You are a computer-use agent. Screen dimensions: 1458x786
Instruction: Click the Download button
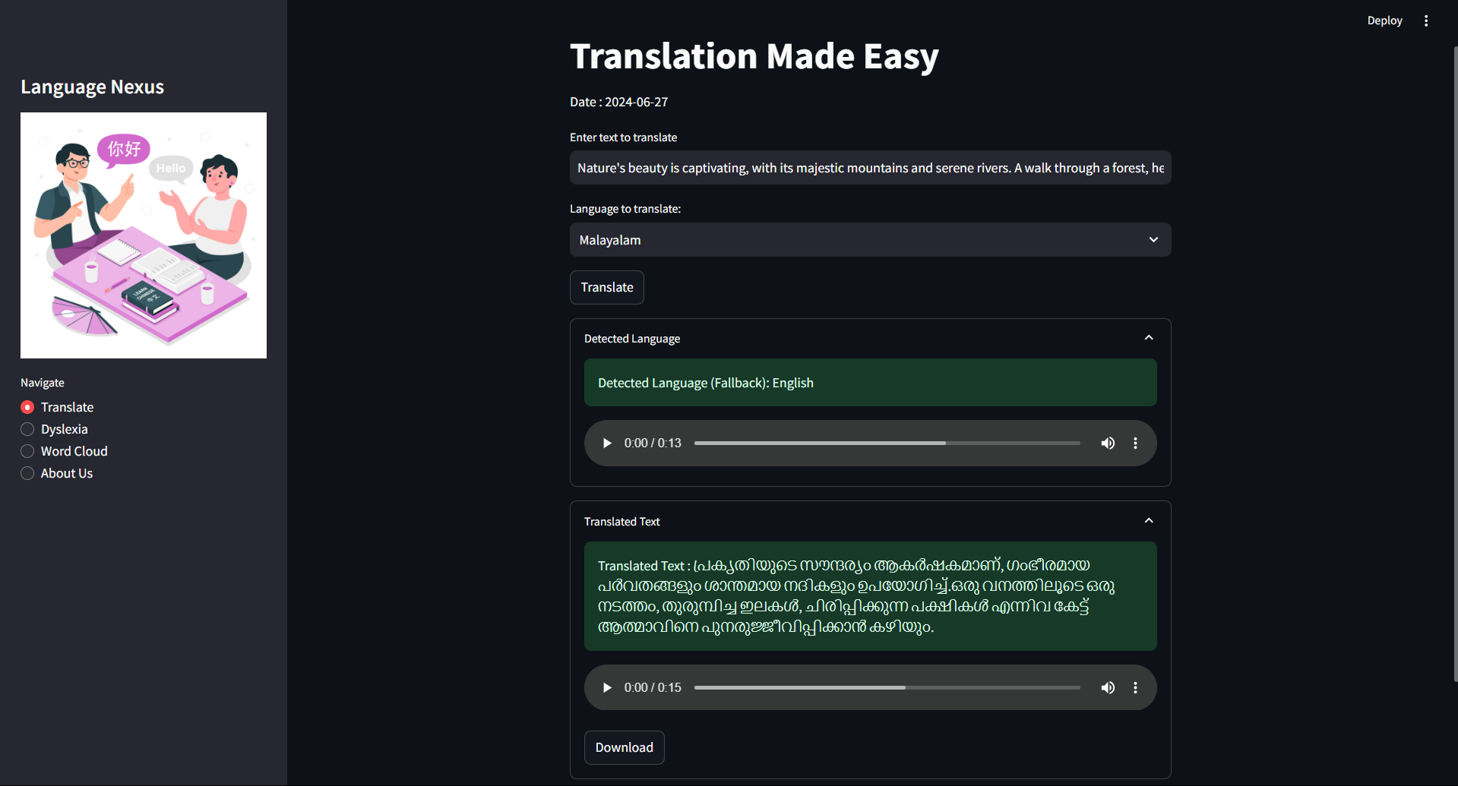pyautogui.click(x=625, y=748)
